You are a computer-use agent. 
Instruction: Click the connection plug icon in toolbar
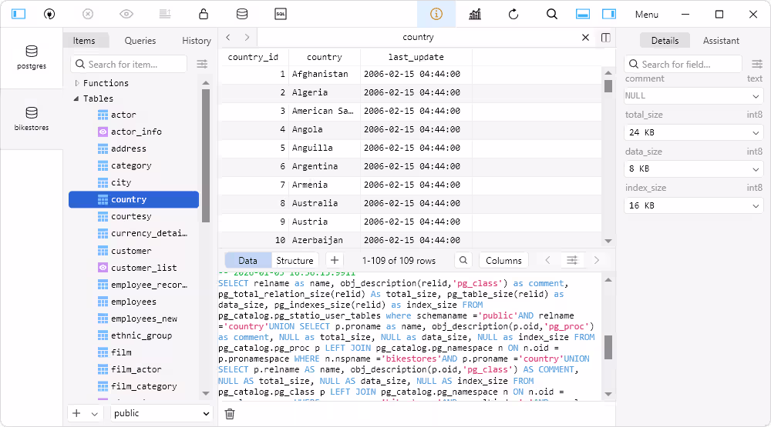[x=49, y=14]
